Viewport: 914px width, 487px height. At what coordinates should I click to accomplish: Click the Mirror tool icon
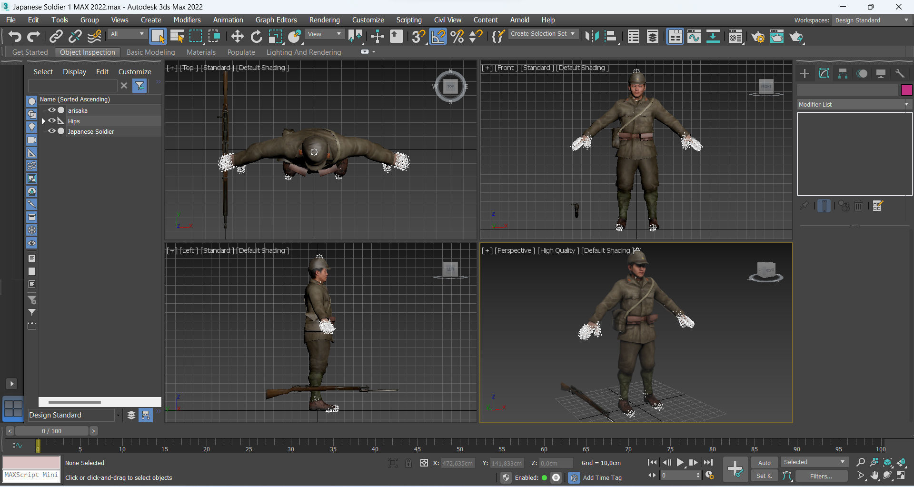point(592,36)
